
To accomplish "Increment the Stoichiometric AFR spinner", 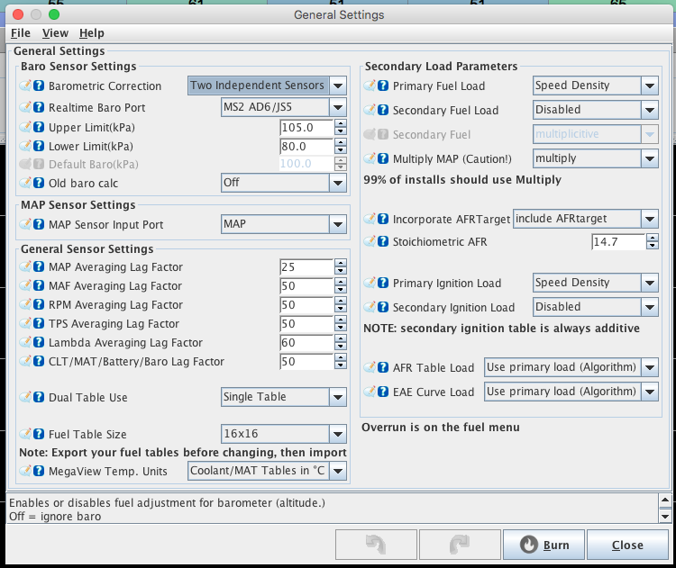I will click(x=652, y=238).
